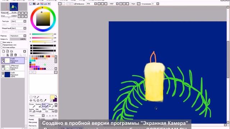Screen dimensions: 230x129
Task: Select the Слой1 blue background layer row
Action: pos(13,75)
